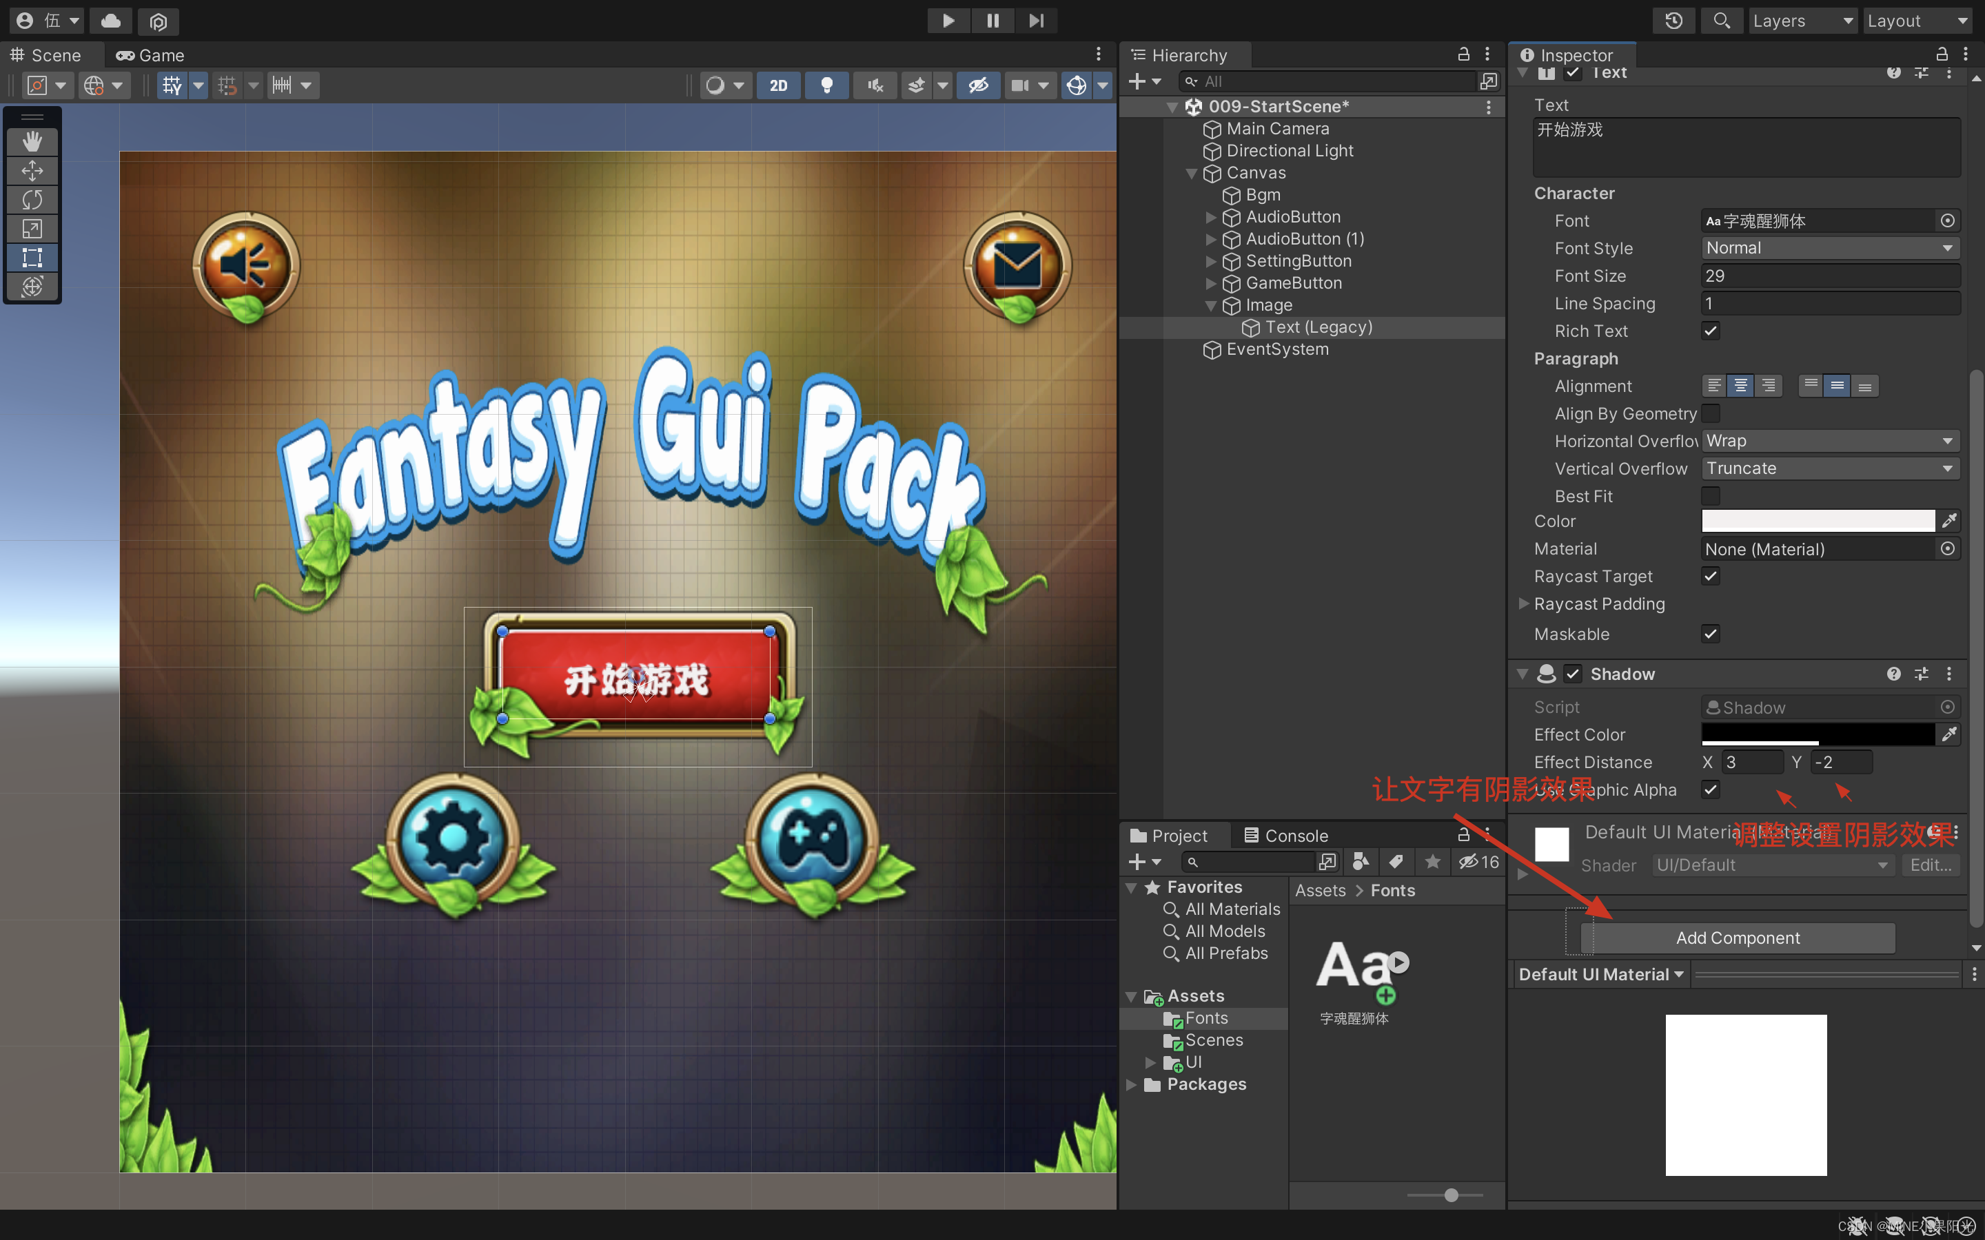Viewport: 1985px width, 1240px height.
Task: Expand the Raycast Padding section
Action: click(1524, 603)
